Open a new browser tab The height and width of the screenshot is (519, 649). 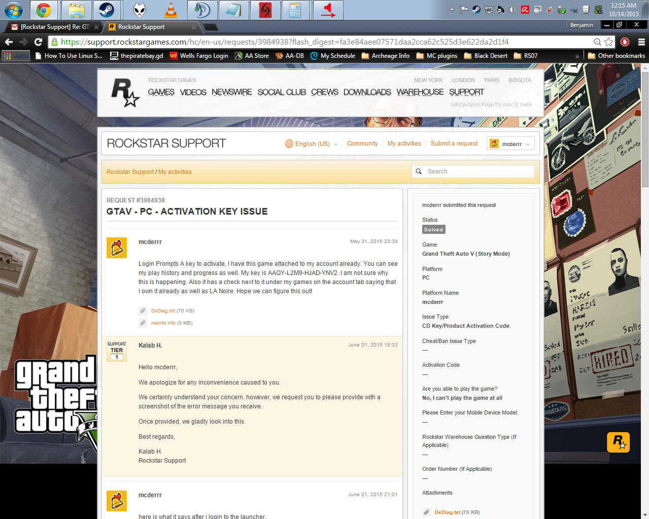[210, 27]
